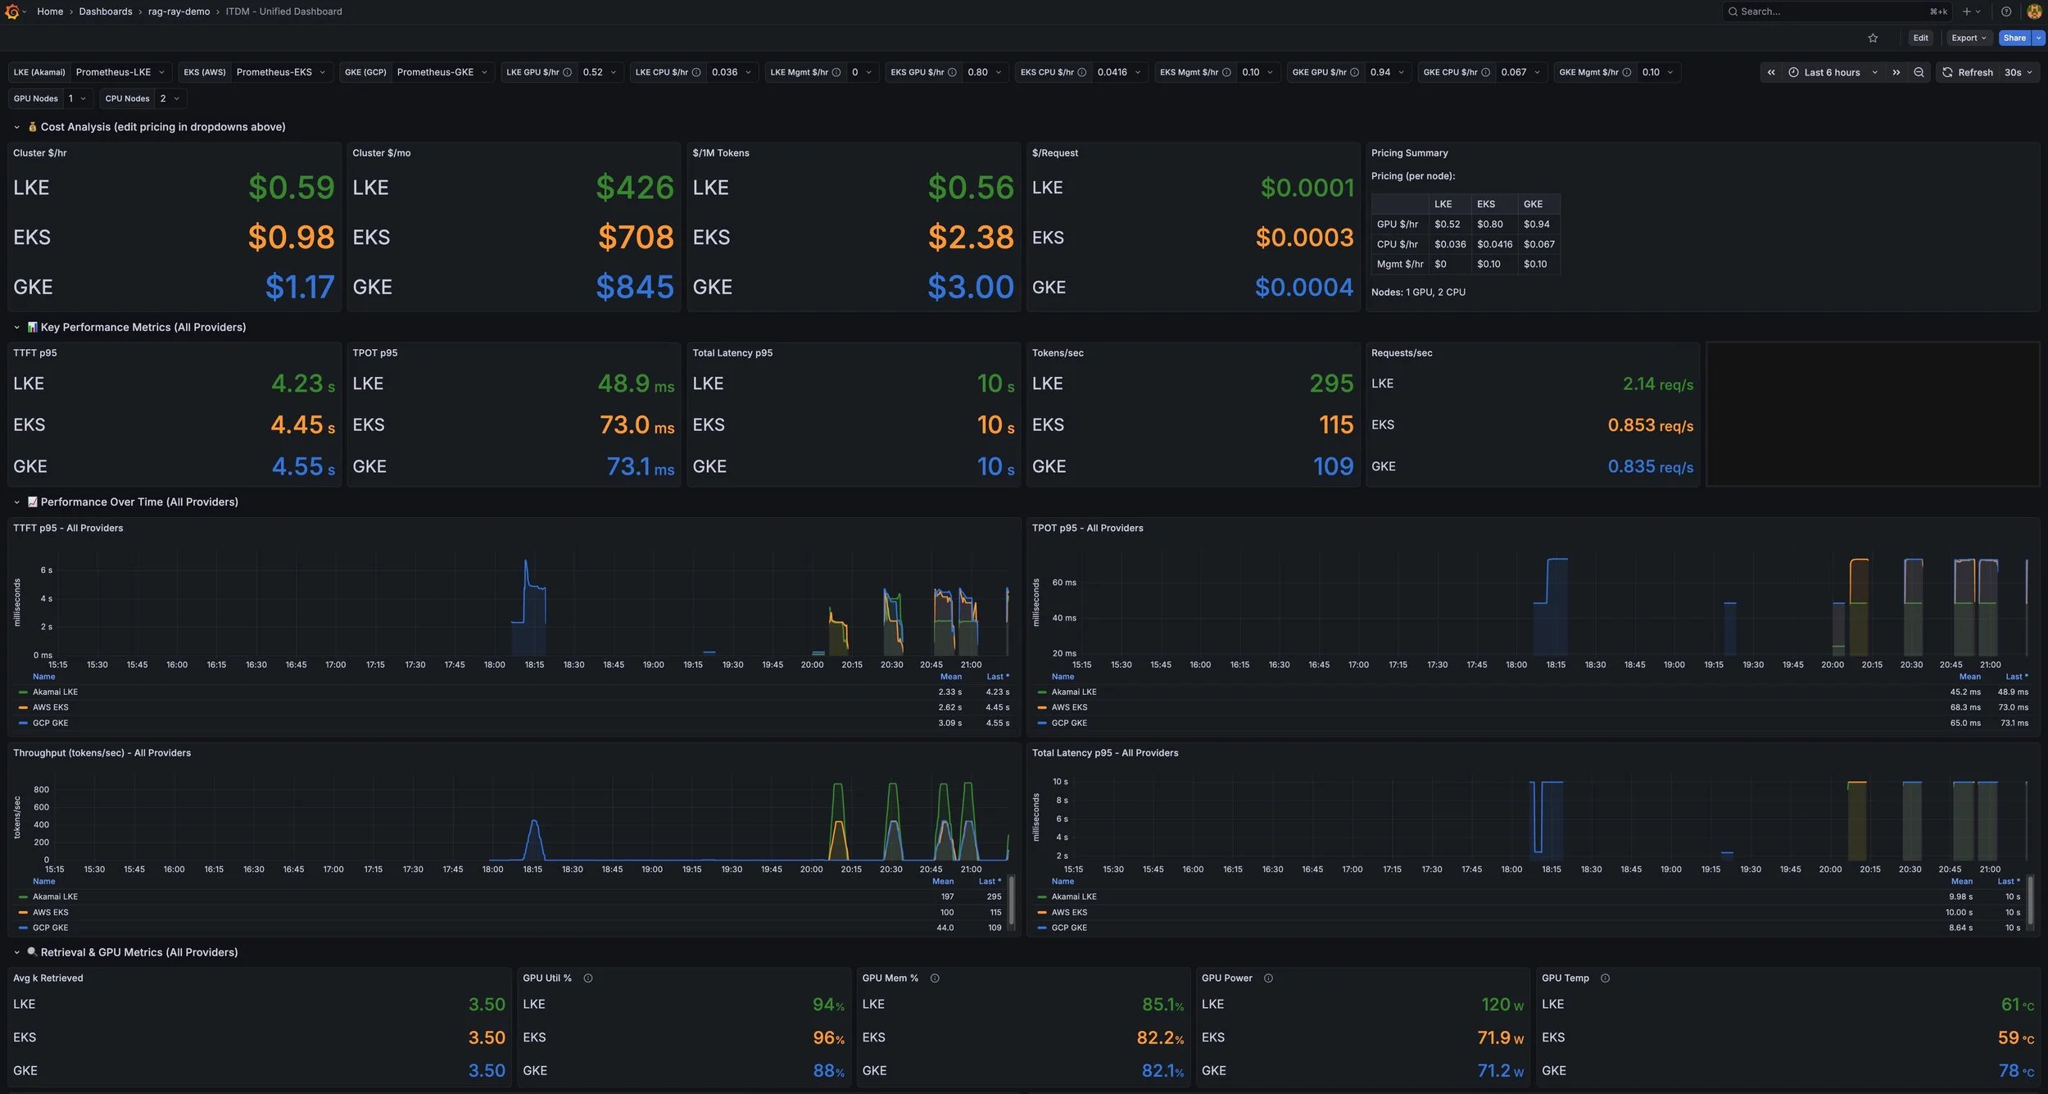Click the Grafana logo icon

coord(11,11)
